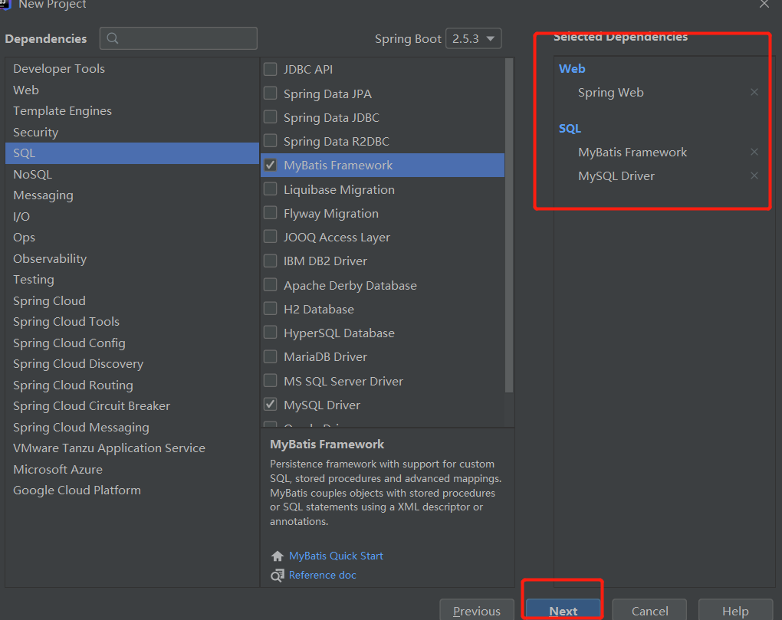This screenshot has width=782, height=620.
Task: Open the I/O category
Action: click(132, 216)
